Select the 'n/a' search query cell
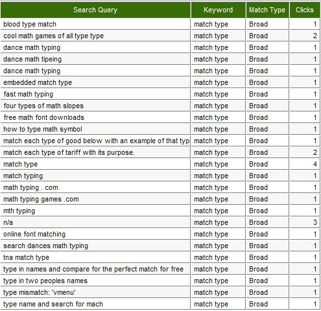This screenshot has width=321, height=311. [x=95, y=222]
